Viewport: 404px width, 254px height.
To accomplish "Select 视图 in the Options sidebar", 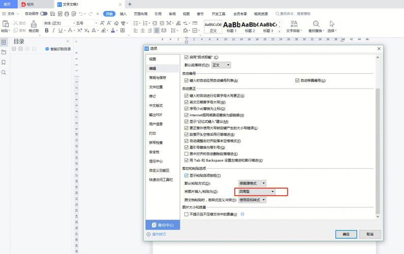I will pos(162,59).
